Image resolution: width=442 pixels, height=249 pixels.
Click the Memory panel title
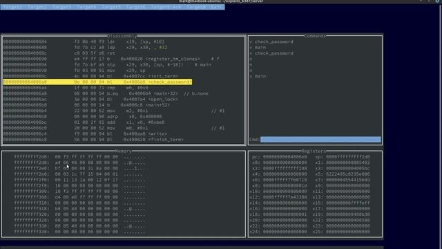123,151
